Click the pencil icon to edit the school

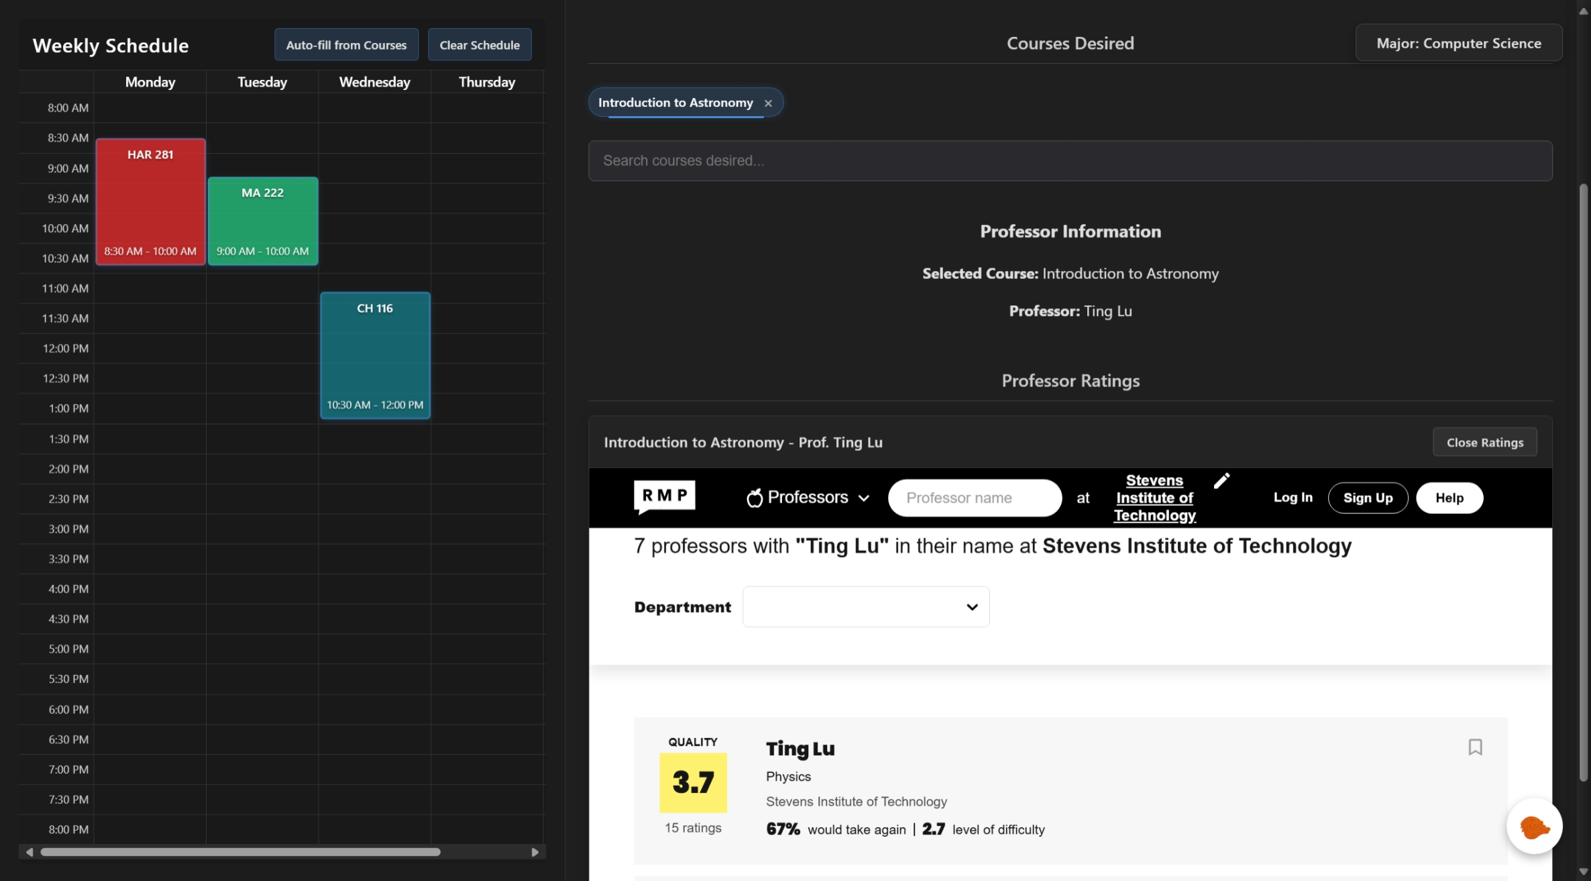click(1221, 480)
